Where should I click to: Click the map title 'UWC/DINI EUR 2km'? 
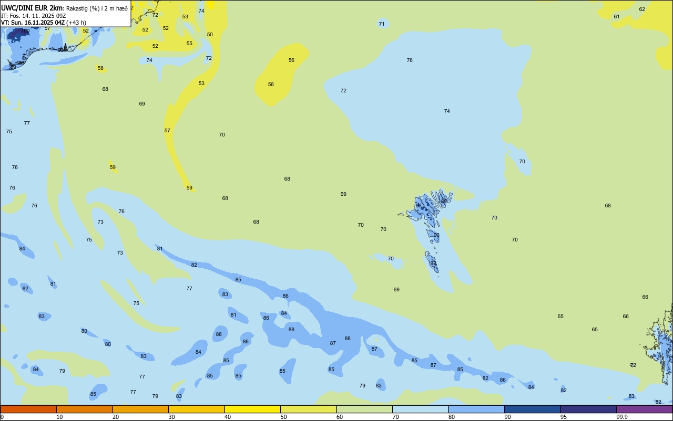coord(32,7)
